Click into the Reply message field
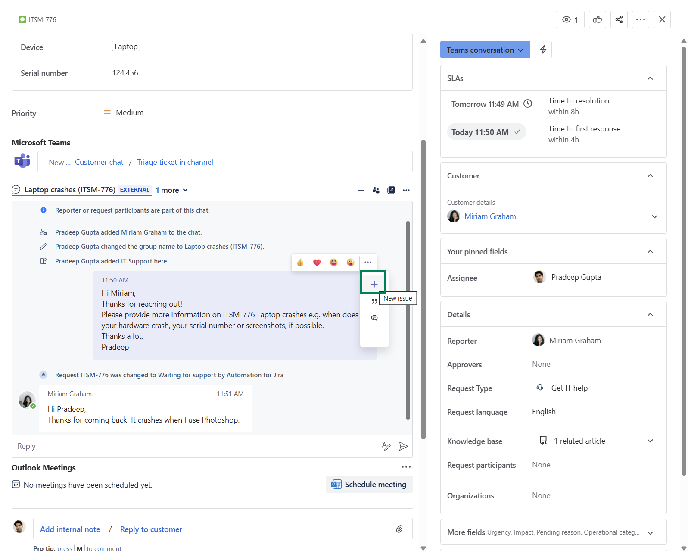This screenshot has width=688, height=551. tap(194, 446)
